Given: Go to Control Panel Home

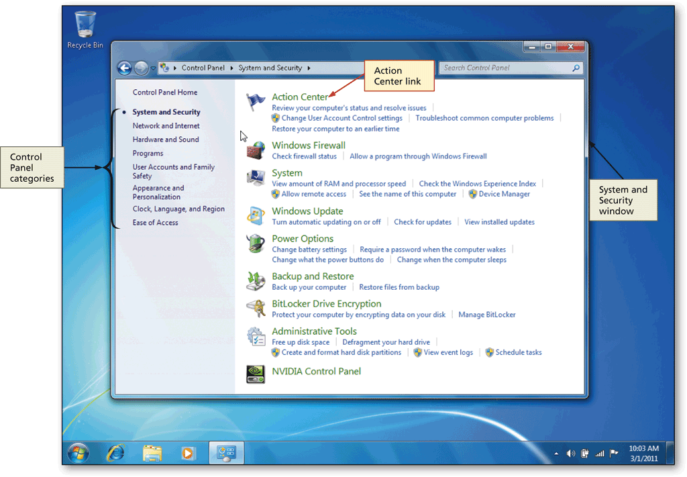Looking at the screenshot, I should [165, 93].
